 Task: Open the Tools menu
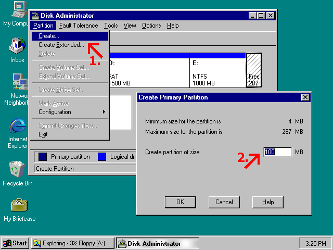tap(111, 26)
